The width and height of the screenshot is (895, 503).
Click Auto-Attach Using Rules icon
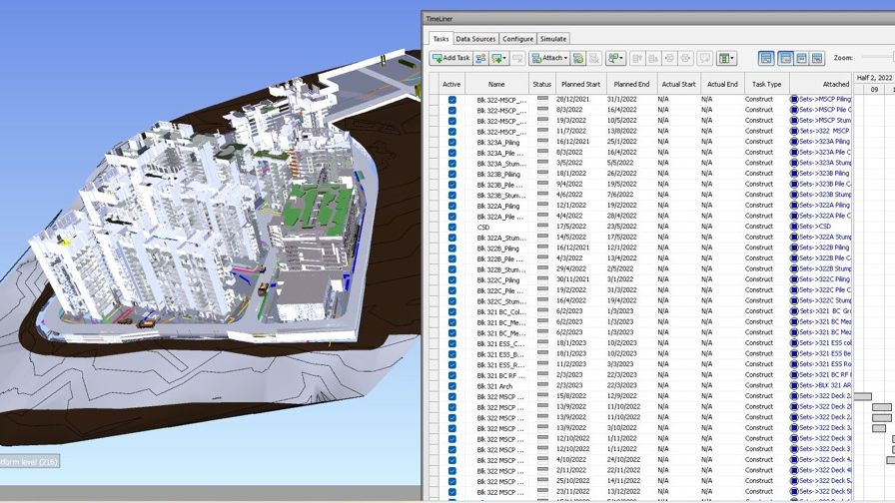pyautogui.click(x=578, y=58)
